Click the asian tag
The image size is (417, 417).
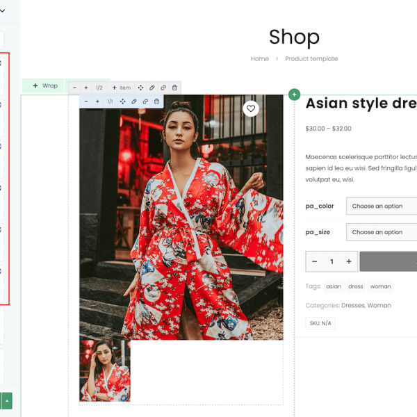334,286
